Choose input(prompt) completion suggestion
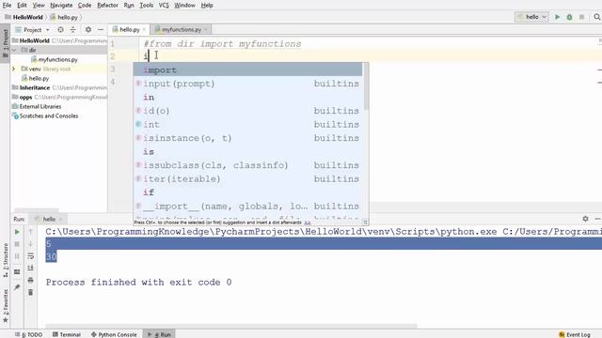 coord(247,84)
